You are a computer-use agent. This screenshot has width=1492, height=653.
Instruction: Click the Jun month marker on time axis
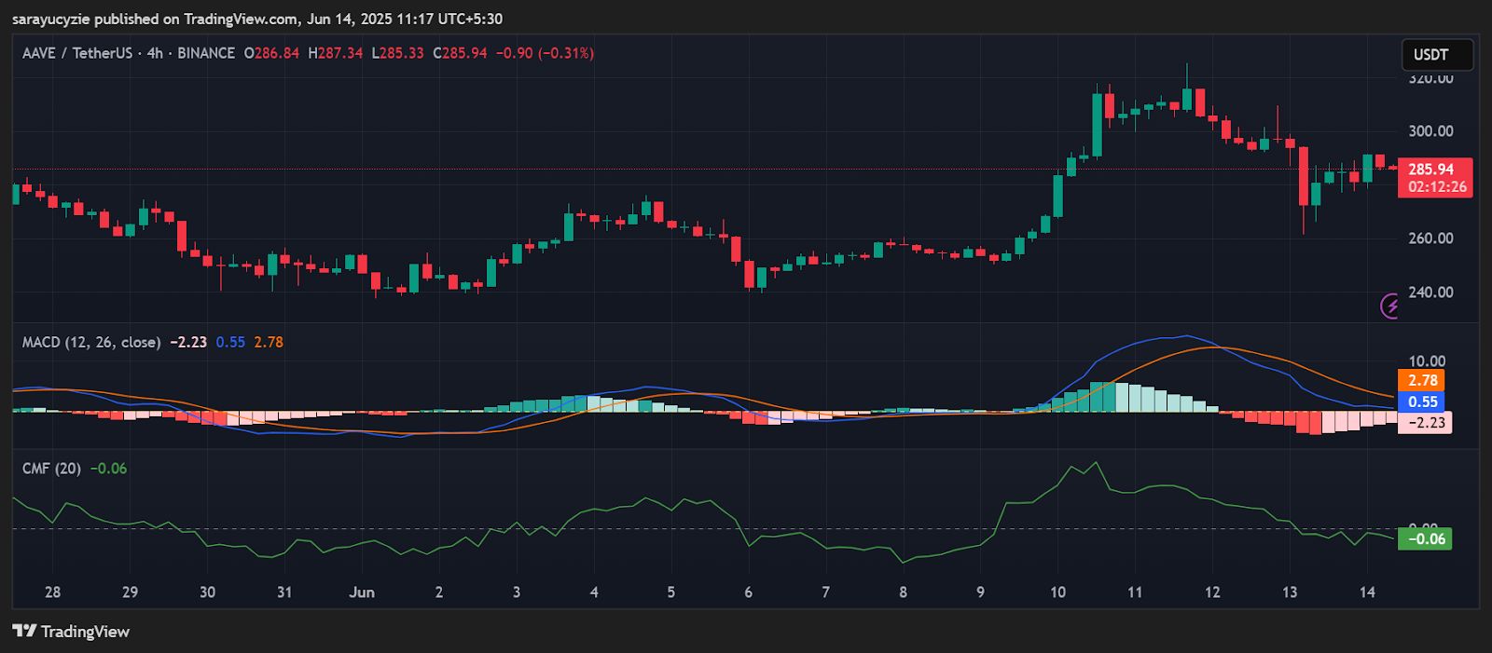[362, 592]
